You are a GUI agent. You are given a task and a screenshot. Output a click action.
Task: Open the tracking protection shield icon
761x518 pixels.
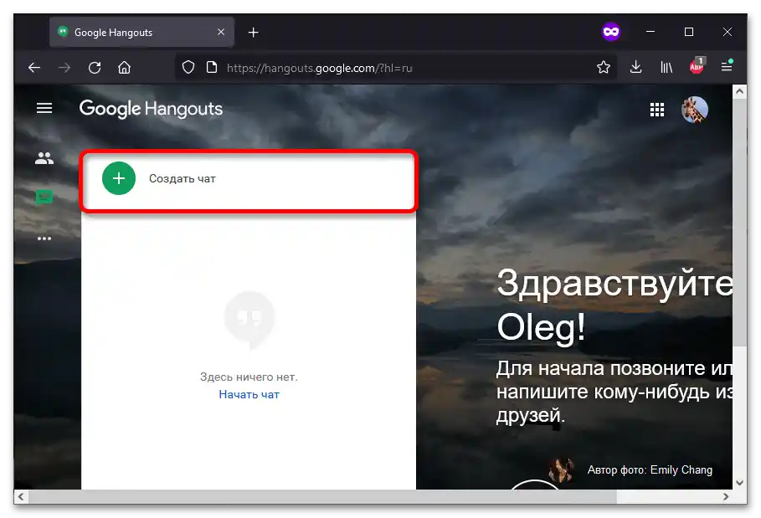tap(188, 68)
